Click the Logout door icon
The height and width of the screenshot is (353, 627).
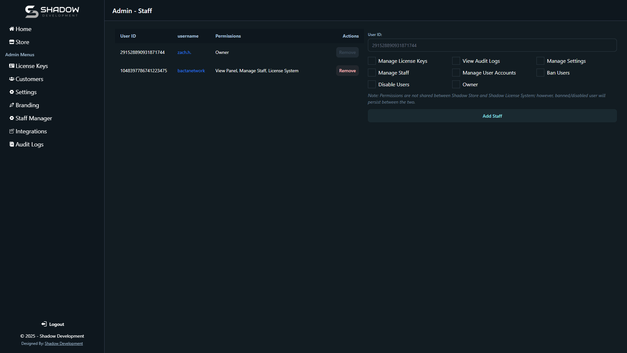[x=44, y=324]
